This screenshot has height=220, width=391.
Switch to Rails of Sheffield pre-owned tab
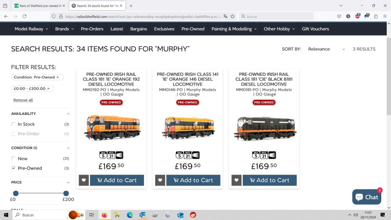pyautogui.click(x=40, y=6)
